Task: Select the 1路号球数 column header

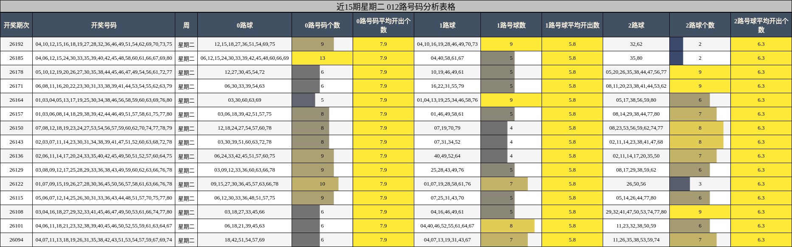Action: pos(511,25)
